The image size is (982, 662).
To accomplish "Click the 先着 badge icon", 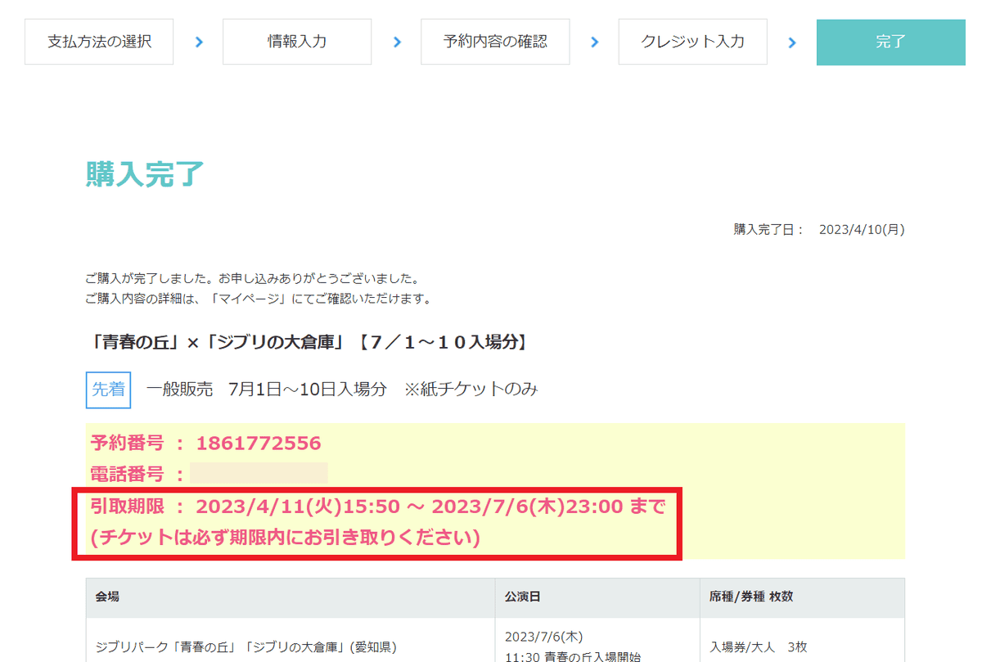I will [x=107, y=390].
